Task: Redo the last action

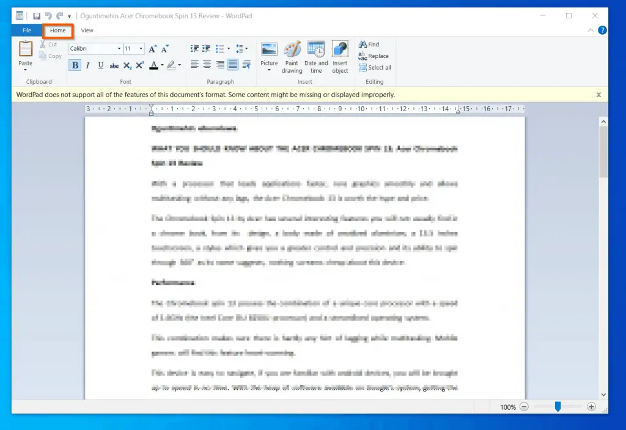Action: 59,16
